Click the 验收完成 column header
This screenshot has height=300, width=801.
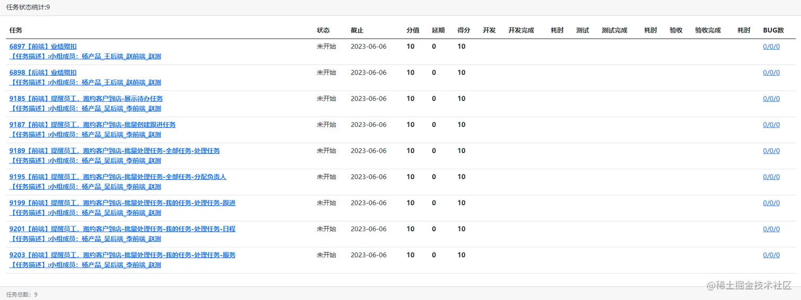[x=708, y=31]
